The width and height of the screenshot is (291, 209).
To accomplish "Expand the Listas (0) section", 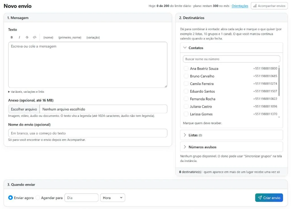I will click(231, 135).
